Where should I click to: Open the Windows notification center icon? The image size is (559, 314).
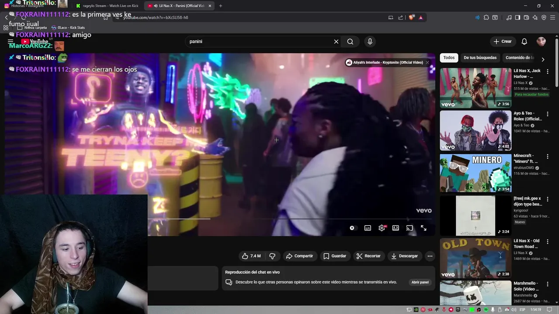pos(549,310)
